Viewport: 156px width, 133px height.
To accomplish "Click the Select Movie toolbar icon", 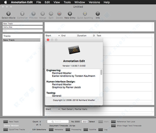I will point(9,14).
